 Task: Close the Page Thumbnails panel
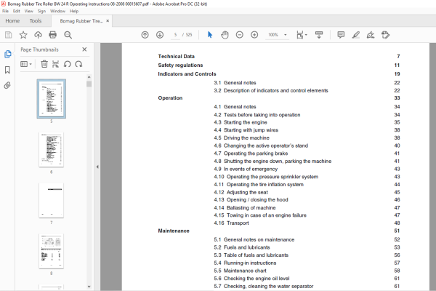(x=84, y=49)
